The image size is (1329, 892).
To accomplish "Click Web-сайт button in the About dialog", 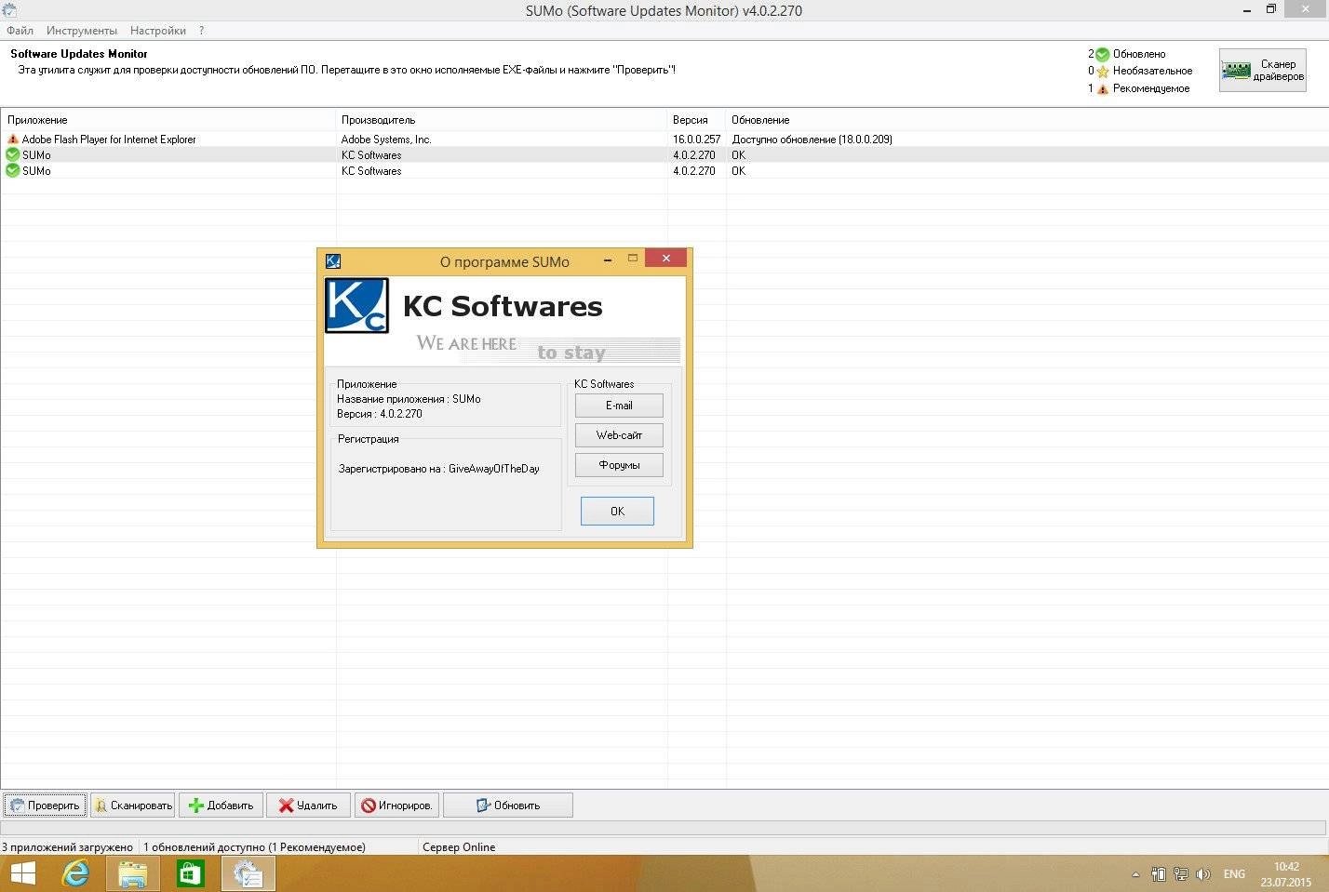I will pos(619,435).
